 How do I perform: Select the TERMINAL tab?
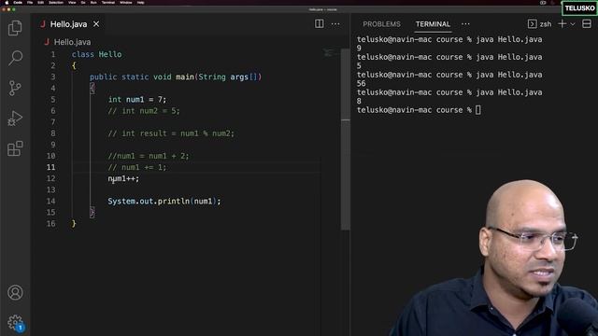click(x=433, y=24)
